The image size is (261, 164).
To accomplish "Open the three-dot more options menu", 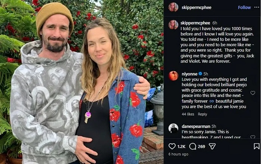I will coord(256,7).
